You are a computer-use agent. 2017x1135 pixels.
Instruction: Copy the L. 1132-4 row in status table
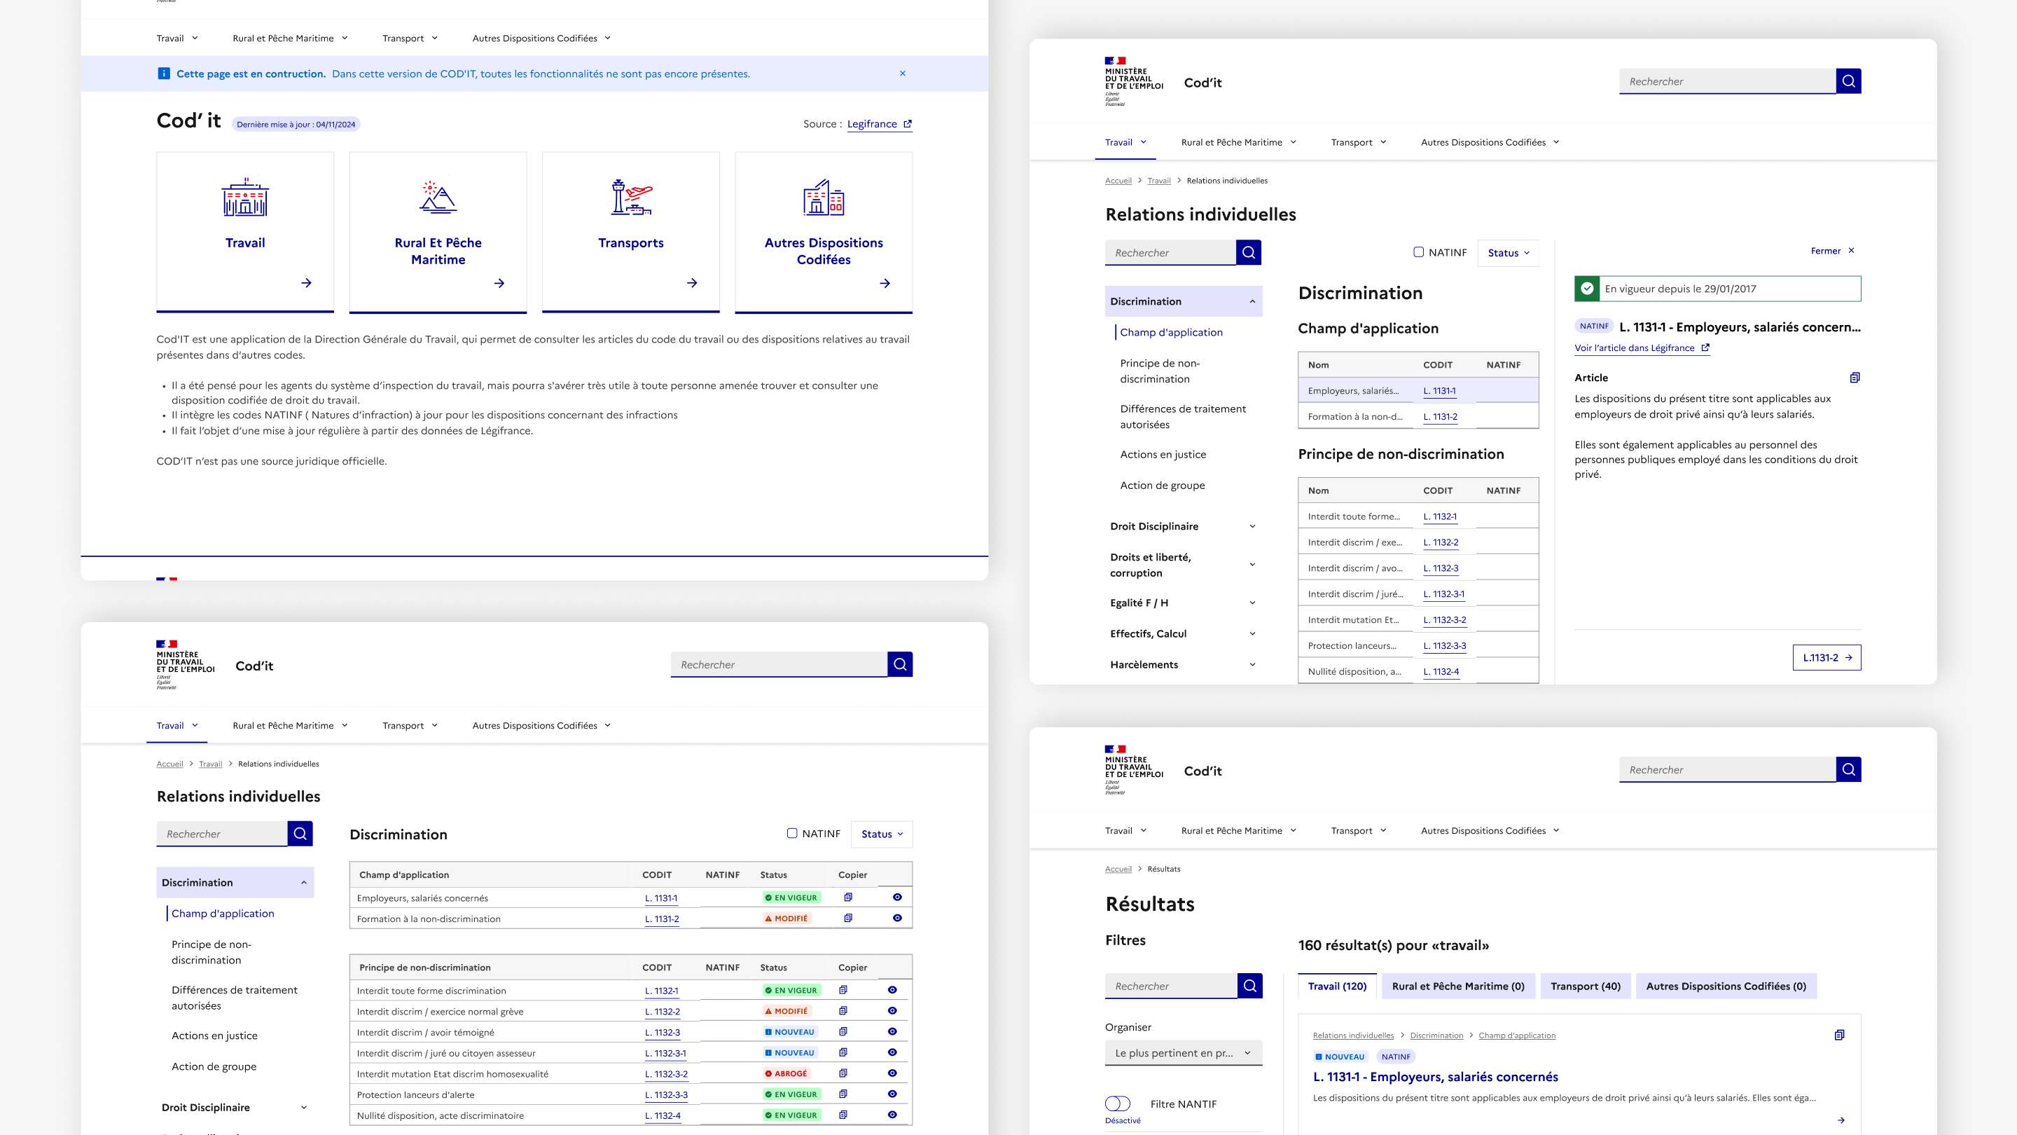[843, 1115]
